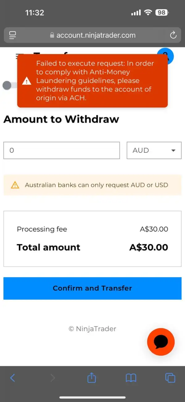The width and height of the screenshot is (185, 402).
Task: Tap the anti-money laundering error message
Action: click(x=95, y=81)
